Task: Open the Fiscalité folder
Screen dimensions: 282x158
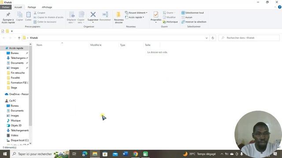Action: (15, 78)
